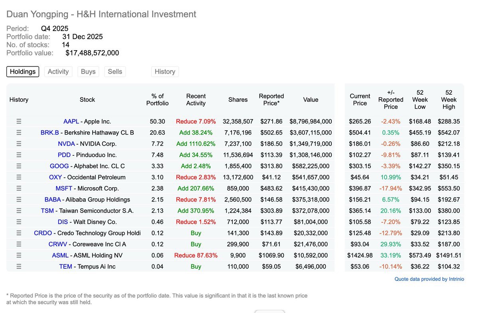Click history icon beside BRK.B row
The image size is (479, 313).
pos(19,133)
